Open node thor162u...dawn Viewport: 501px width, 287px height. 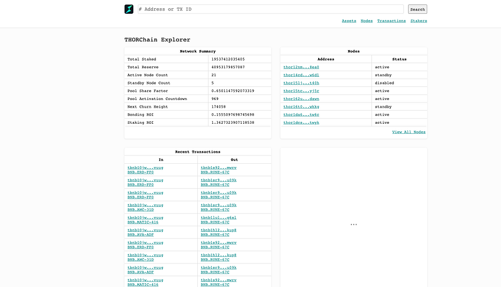[301, 99]
